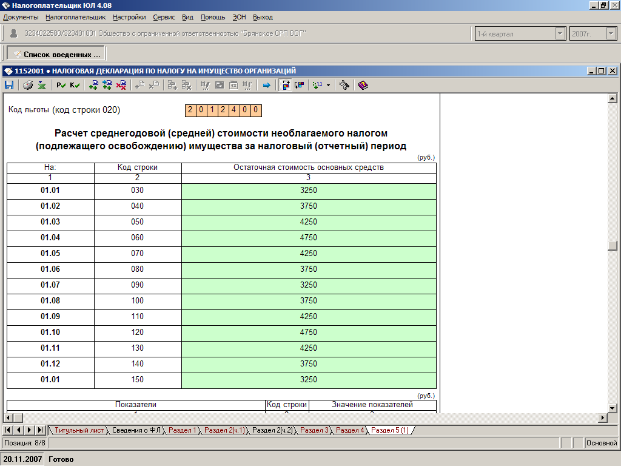Click the vertical scrollbar down arrow

(613, 408)
